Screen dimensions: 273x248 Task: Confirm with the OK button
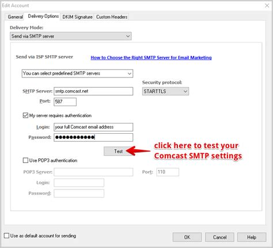187,237
